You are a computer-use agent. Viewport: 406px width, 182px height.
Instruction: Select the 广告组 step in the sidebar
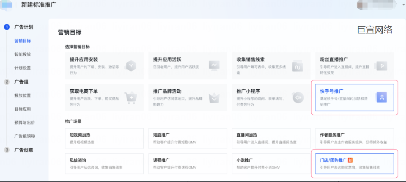21,82
